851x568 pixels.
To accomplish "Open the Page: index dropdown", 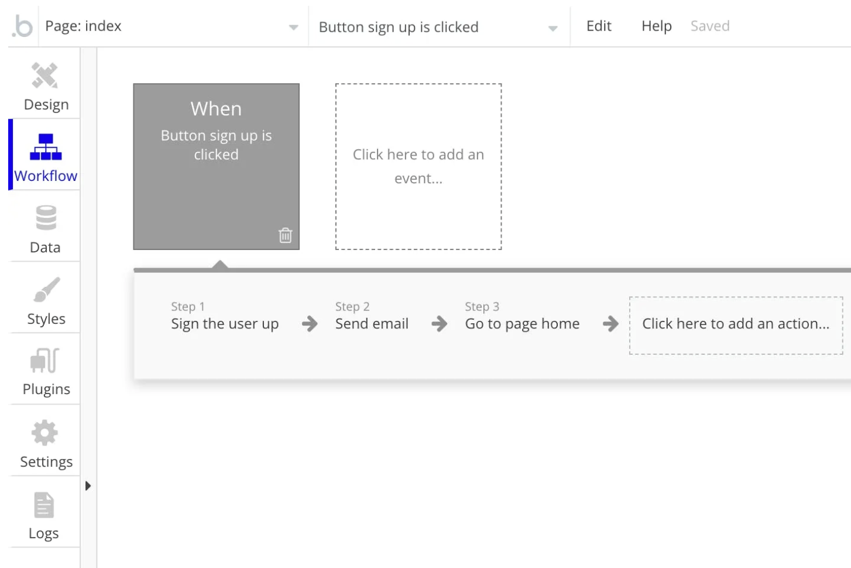I will click(170, 26).
